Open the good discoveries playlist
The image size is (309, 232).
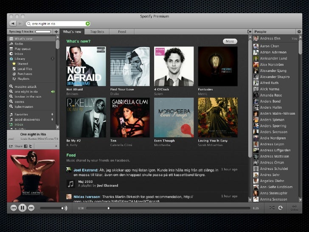27,119
